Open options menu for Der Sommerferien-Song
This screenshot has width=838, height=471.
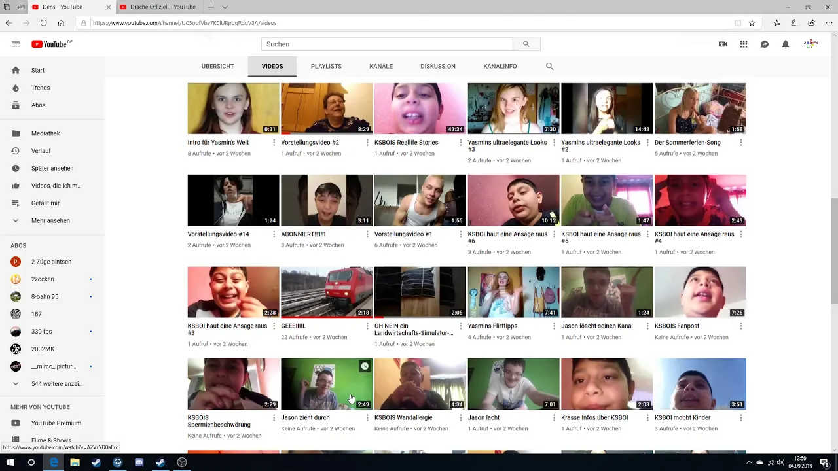point(741,143)
